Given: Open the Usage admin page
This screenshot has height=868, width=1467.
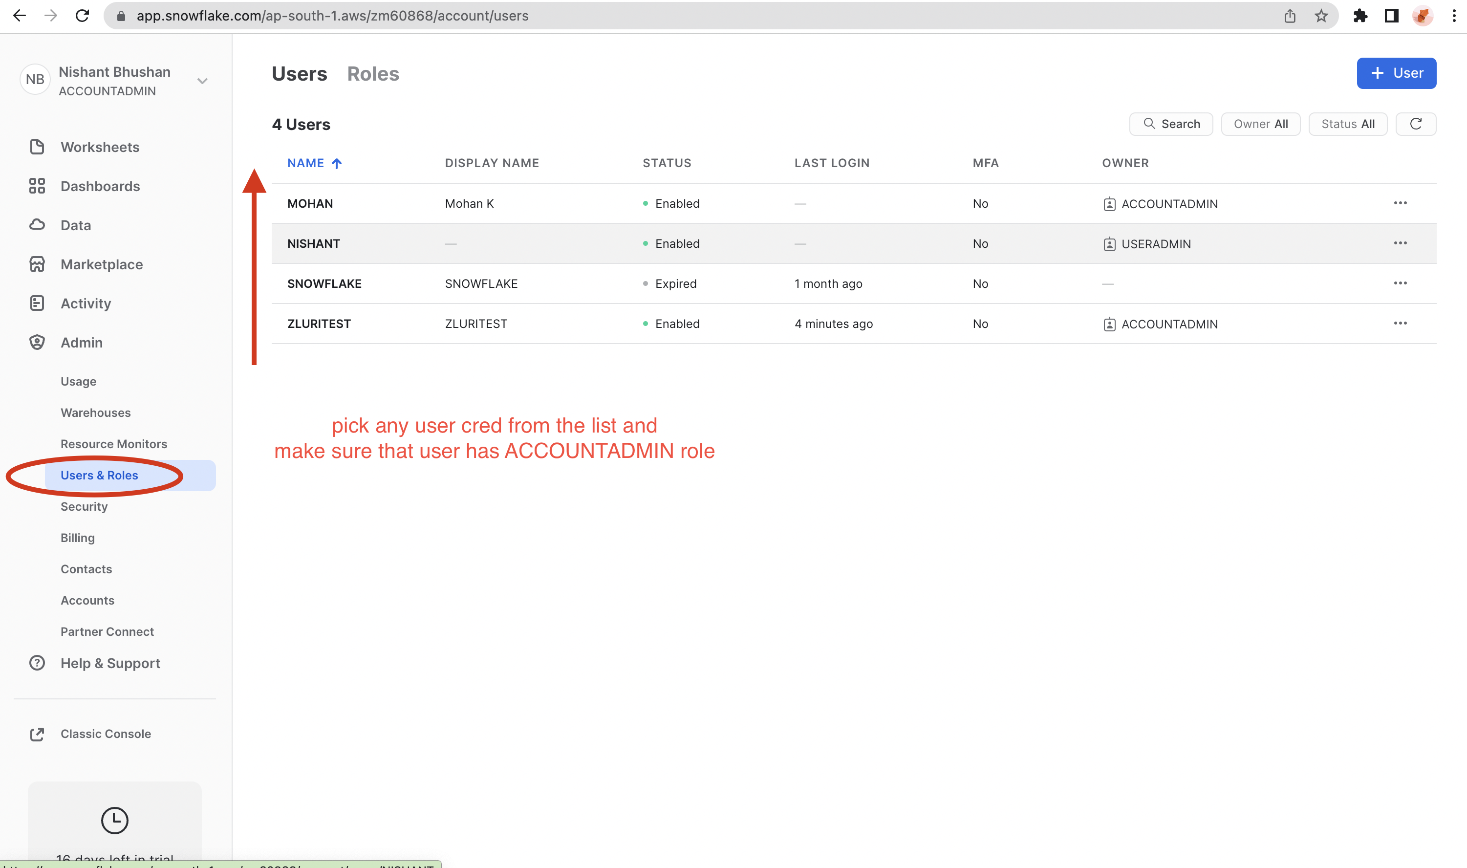Looking at the screenshot, I should (78, 381).
